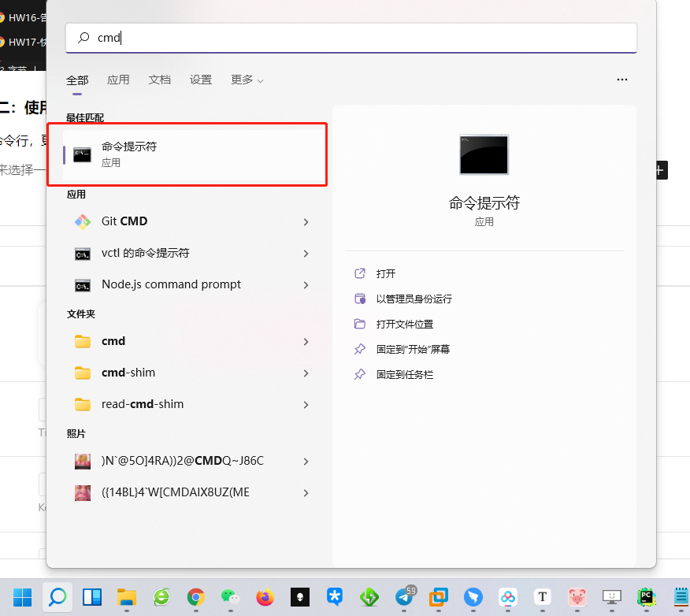The image size is (690, 616).
Task: Open the green download arrow app in taskbar
Action: point(369,597)
